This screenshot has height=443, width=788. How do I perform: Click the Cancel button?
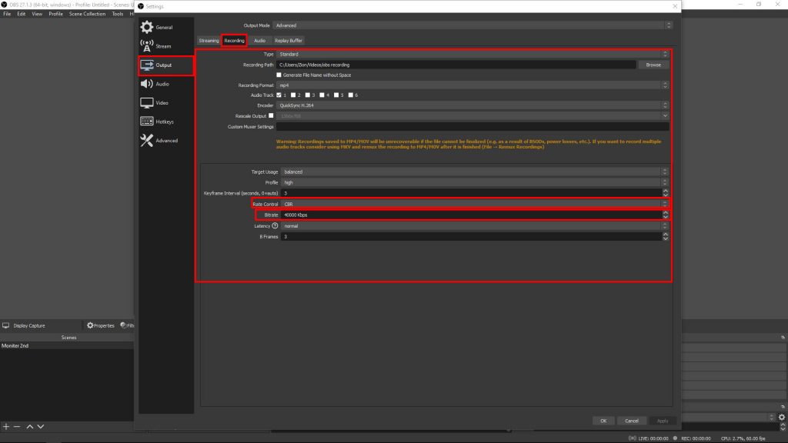click(x=632, y=421)
